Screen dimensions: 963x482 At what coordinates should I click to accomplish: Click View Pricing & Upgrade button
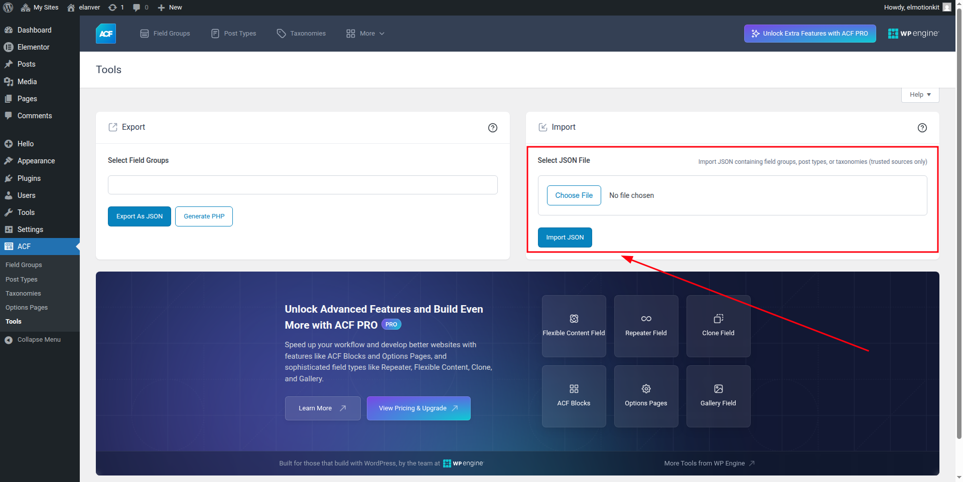click(x=419, y=408)
